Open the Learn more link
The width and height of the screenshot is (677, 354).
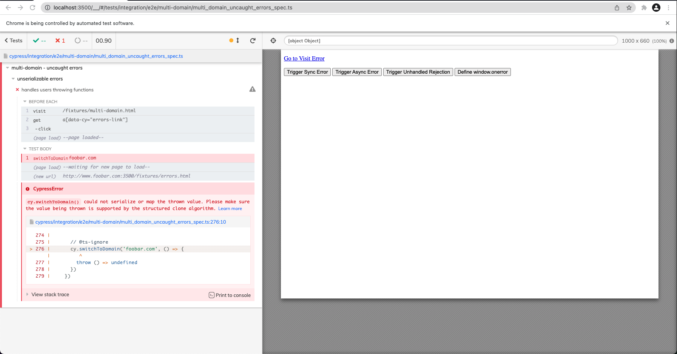coord(230,209)
